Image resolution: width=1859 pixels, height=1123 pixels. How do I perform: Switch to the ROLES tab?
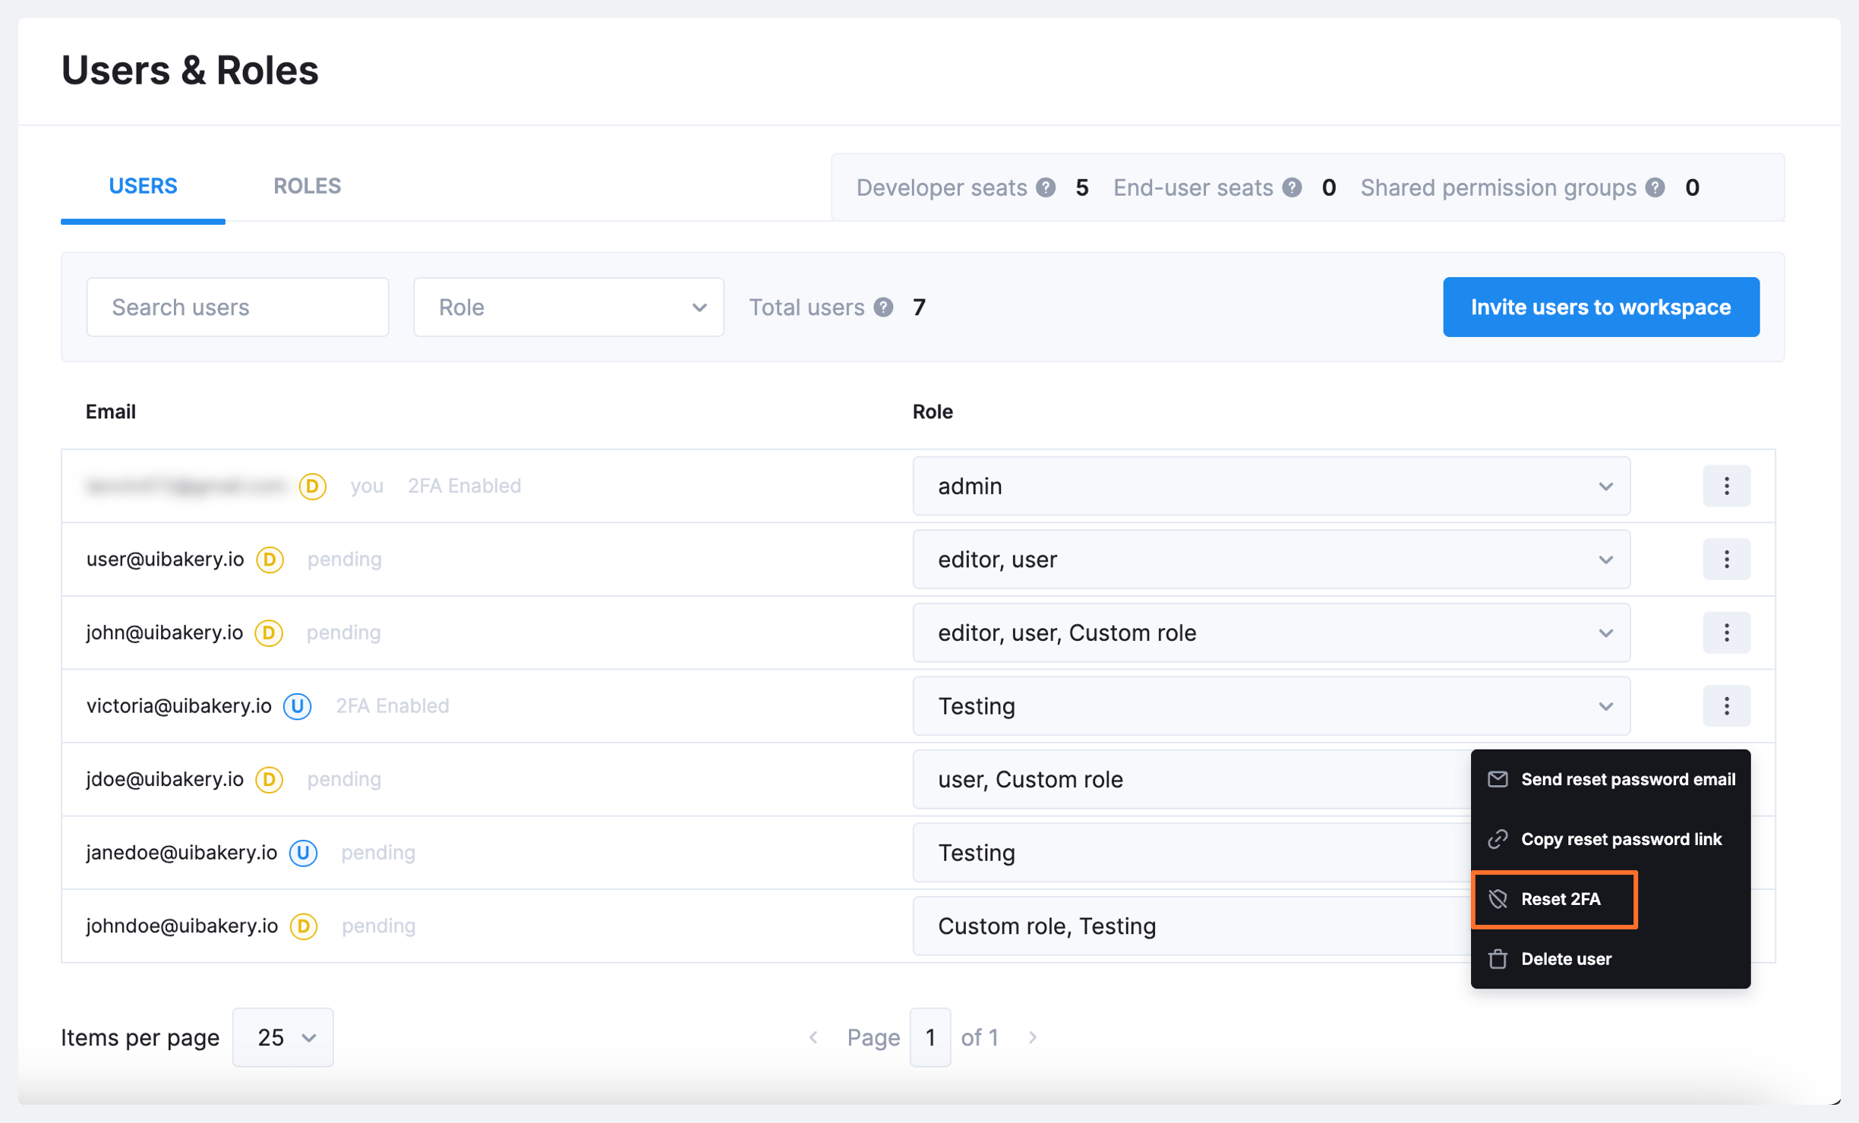pos(307,186)
